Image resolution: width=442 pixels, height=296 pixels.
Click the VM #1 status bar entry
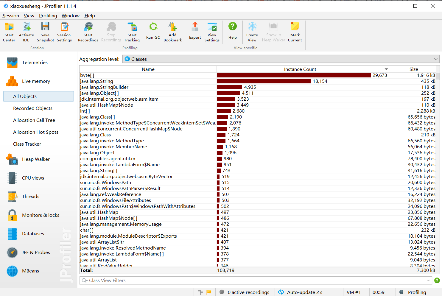point(354,292)
